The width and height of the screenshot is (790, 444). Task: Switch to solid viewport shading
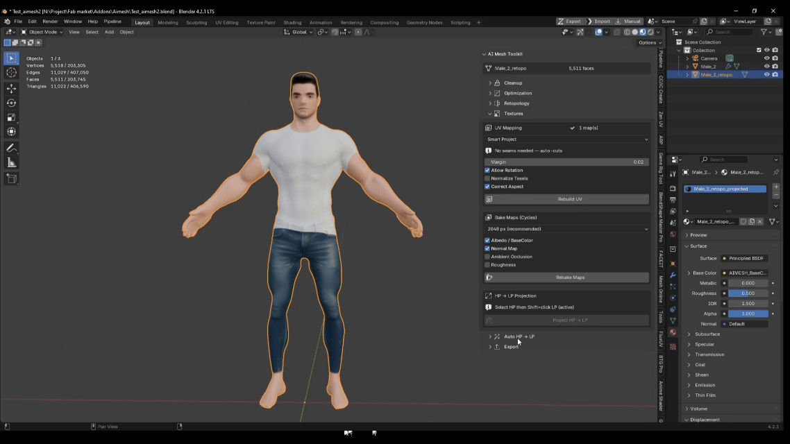(x=634, y=32)
